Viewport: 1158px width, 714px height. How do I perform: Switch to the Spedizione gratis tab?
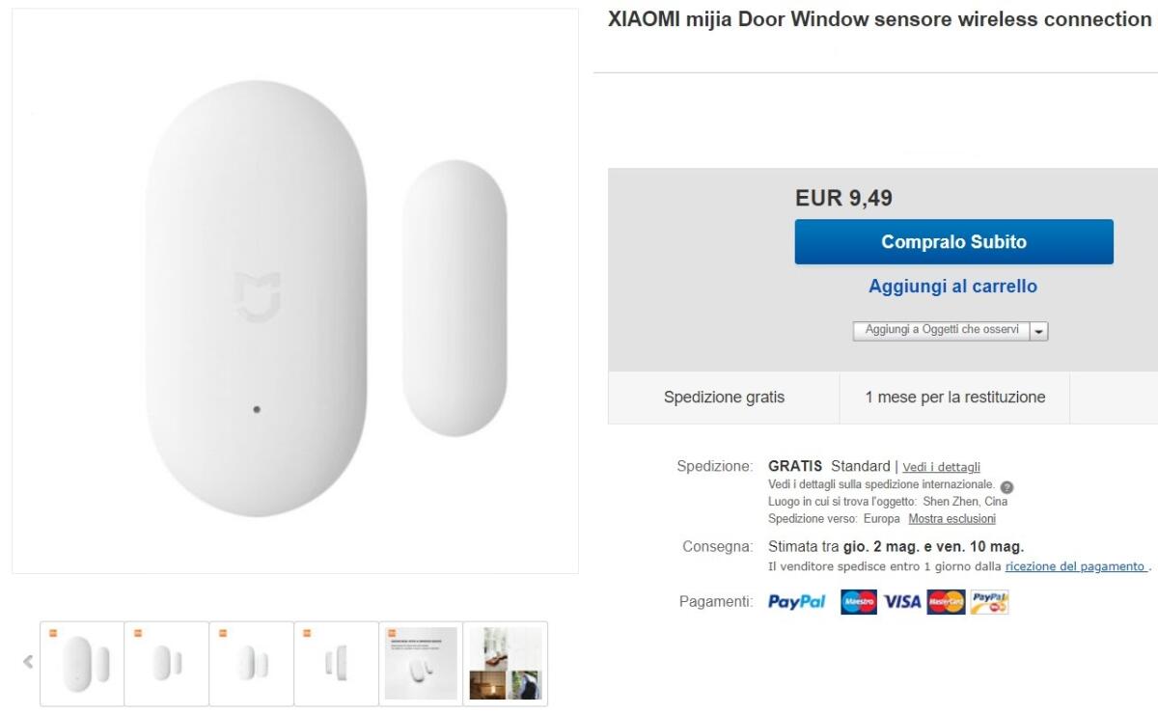(x=724, y=397)
